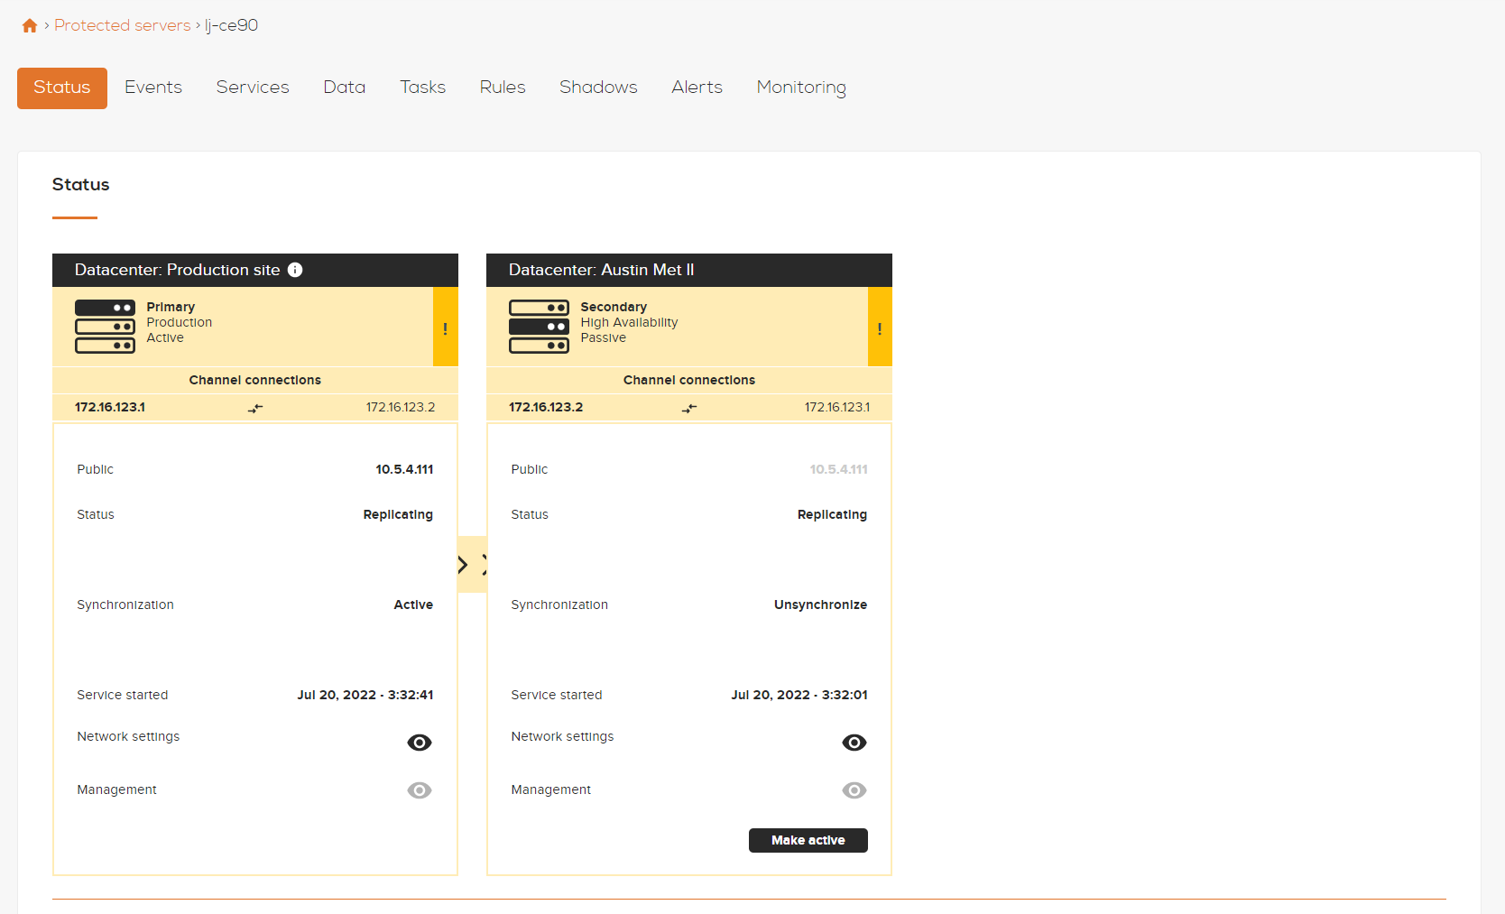Viewport: 1505px width, 914px height.
Task: Expand replication arrows between datacenters
Action: coord(472,565)
